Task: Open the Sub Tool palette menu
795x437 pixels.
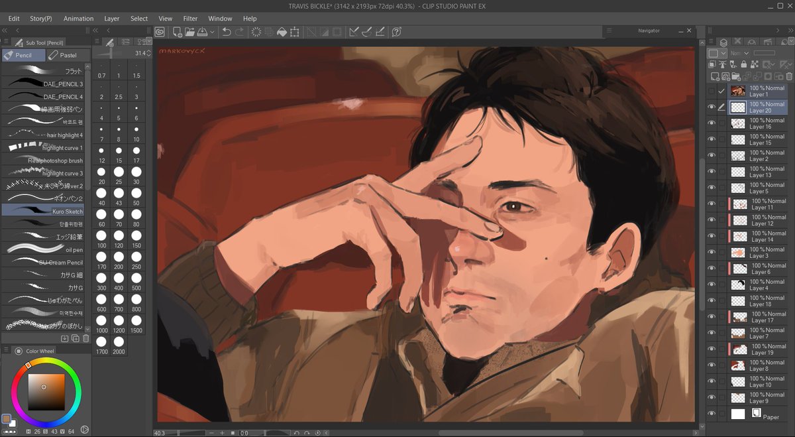Action: [x=5, y=42]
